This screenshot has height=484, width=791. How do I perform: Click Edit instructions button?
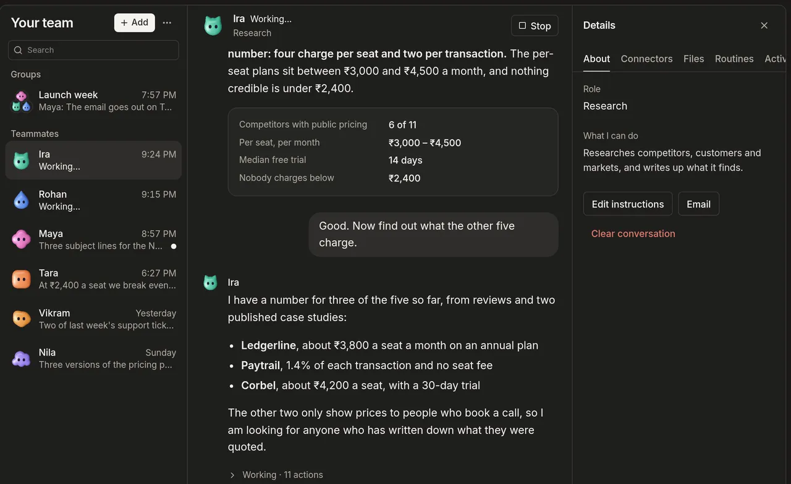pos(628,204)
